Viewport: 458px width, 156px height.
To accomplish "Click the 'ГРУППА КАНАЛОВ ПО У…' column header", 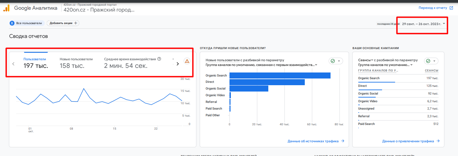I will tap(378, 71).
